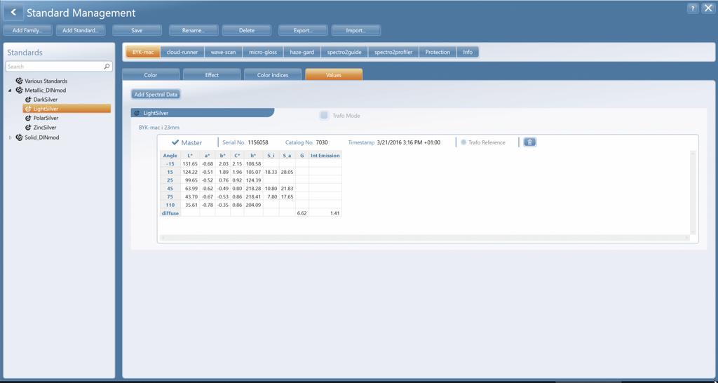The height and width of the screenshot is (383, 718).
Task: Switch to the cloud-runner tab
Action: [182, 52]
